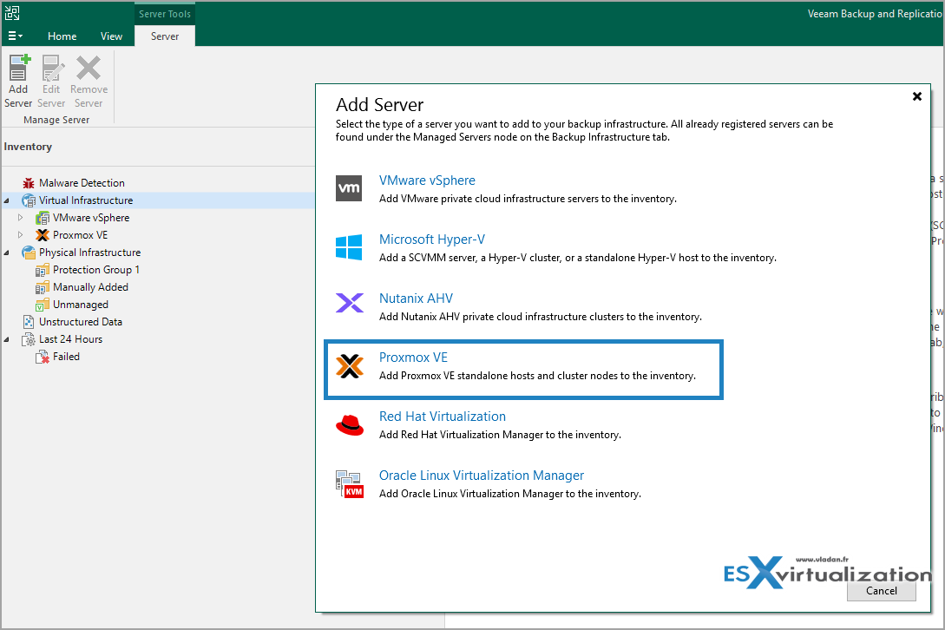Click the Cancel button in Add Server
This screenshot has height=630, width=945.
click(881, 592)
